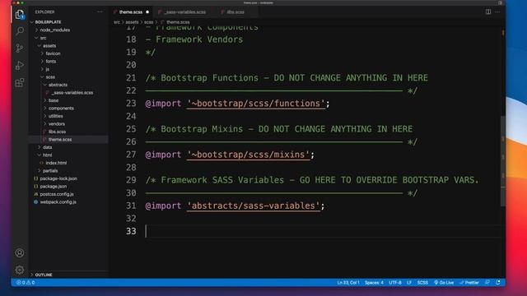Click unsaved dot on theme.scss tab
Image resolution: width=527 pixels, height=296 pixels.
click(147, 12)
